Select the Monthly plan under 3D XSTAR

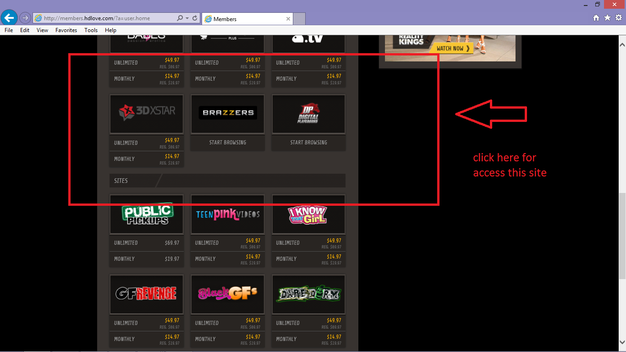point(147,159)
